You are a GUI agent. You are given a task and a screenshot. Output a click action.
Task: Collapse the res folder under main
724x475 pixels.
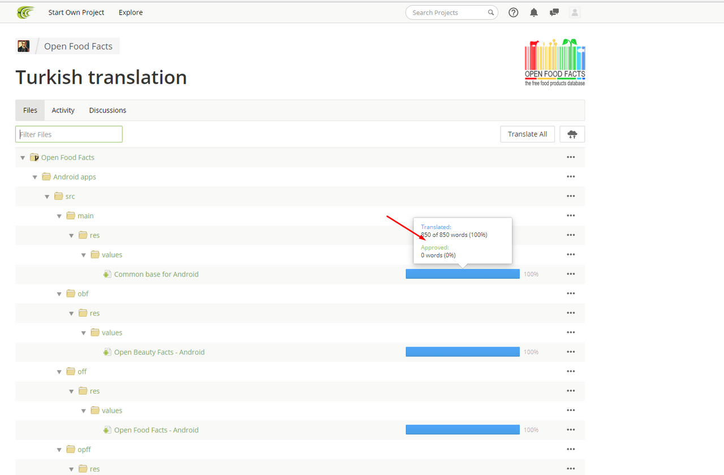coord(71,235)
